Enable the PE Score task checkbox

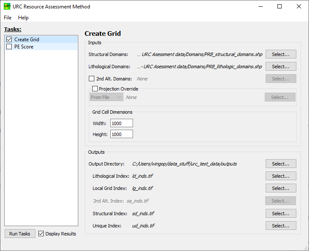click(9, 47)
